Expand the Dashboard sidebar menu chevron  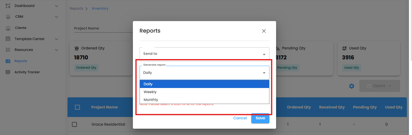click(x=57, y=6)
